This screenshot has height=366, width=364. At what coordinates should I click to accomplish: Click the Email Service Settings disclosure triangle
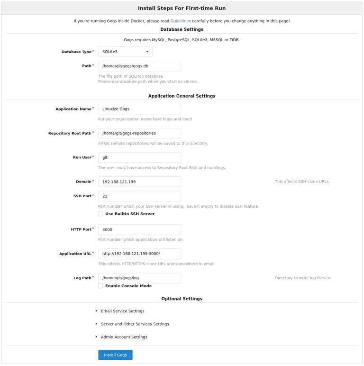[x=96, y=311]
